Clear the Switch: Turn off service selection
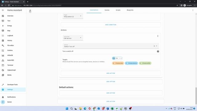Screen dimensions: 197x111 [154, 46]
